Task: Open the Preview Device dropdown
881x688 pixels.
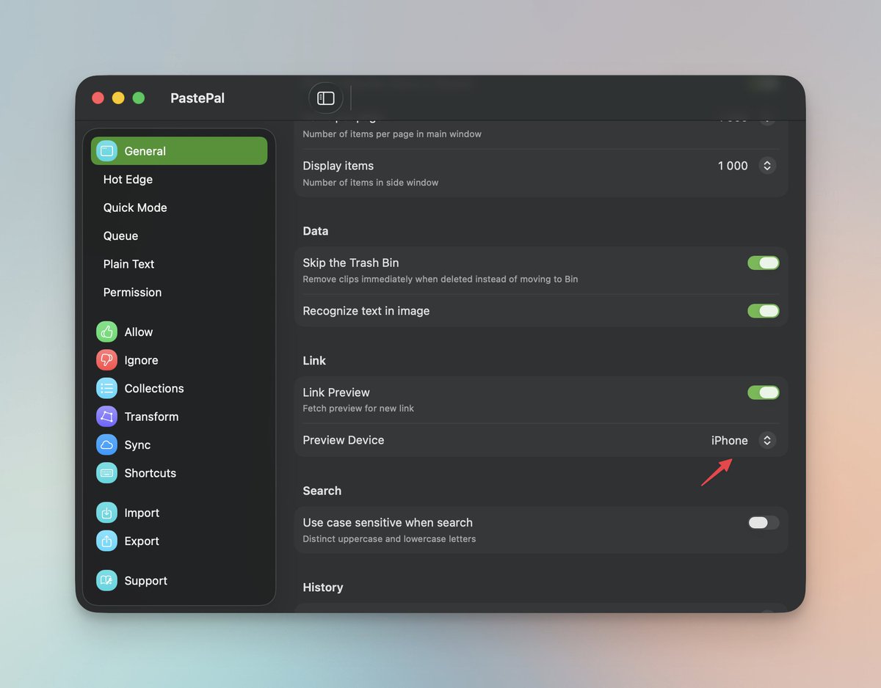Action: [767, 440]
